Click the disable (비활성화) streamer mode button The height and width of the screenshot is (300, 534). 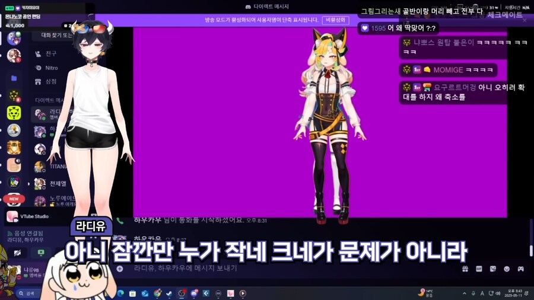335,20
